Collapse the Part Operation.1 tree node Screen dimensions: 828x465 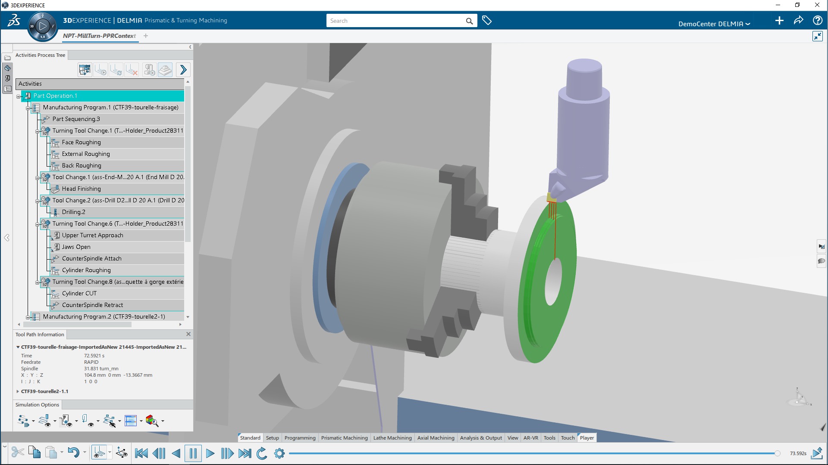18,96
